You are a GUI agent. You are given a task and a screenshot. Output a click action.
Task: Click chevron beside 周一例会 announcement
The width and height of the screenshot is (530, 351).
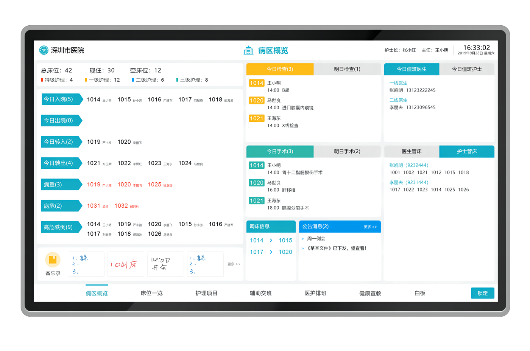pyautogui.click(x=302, y=239)
